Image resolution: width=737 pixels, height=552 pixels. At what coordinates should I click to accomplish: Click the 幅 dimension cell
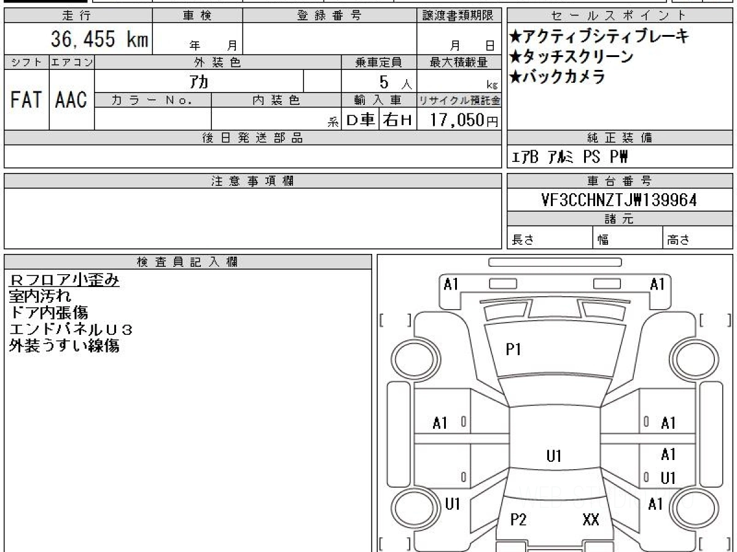click(x=628, y=239)
